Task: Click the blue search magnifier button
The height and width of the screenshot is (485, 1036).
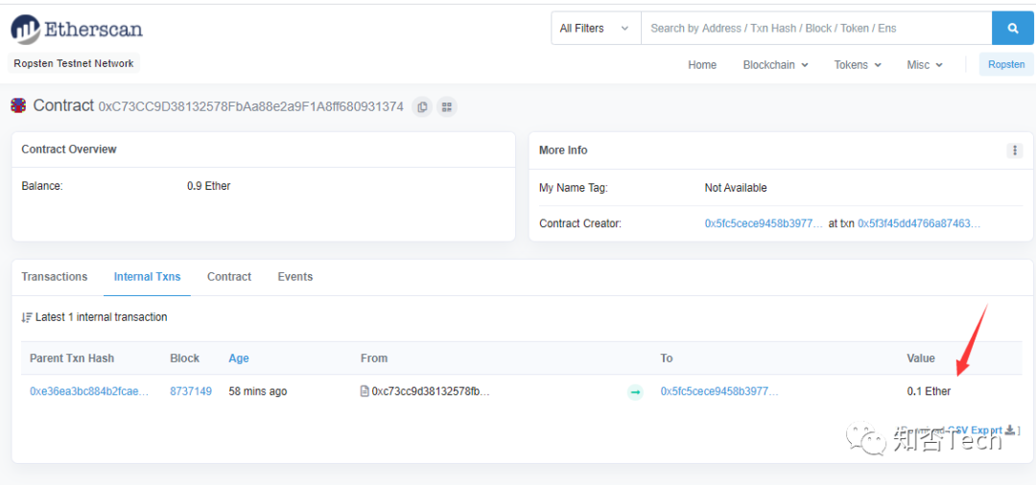Action: 1013,29
